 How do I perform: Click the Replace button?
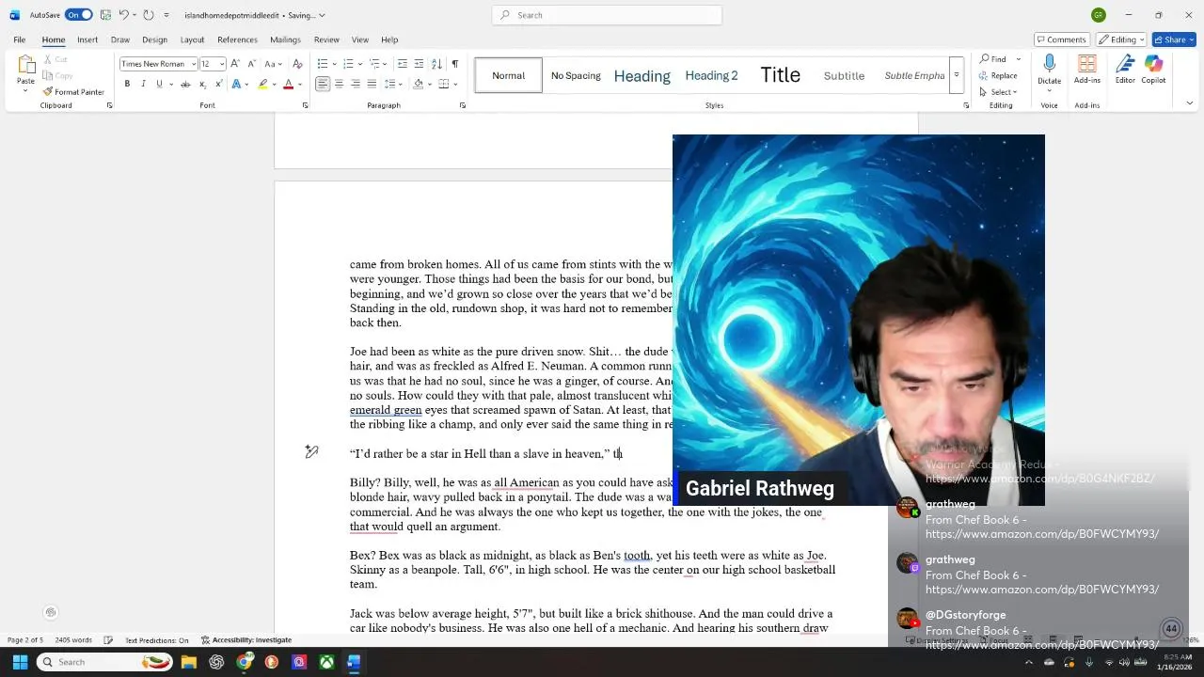pos(998,75)
